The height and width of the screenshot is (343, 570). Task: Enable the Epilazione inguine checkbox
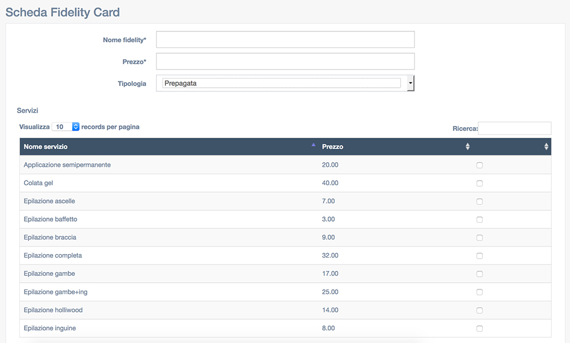point(479,329)
